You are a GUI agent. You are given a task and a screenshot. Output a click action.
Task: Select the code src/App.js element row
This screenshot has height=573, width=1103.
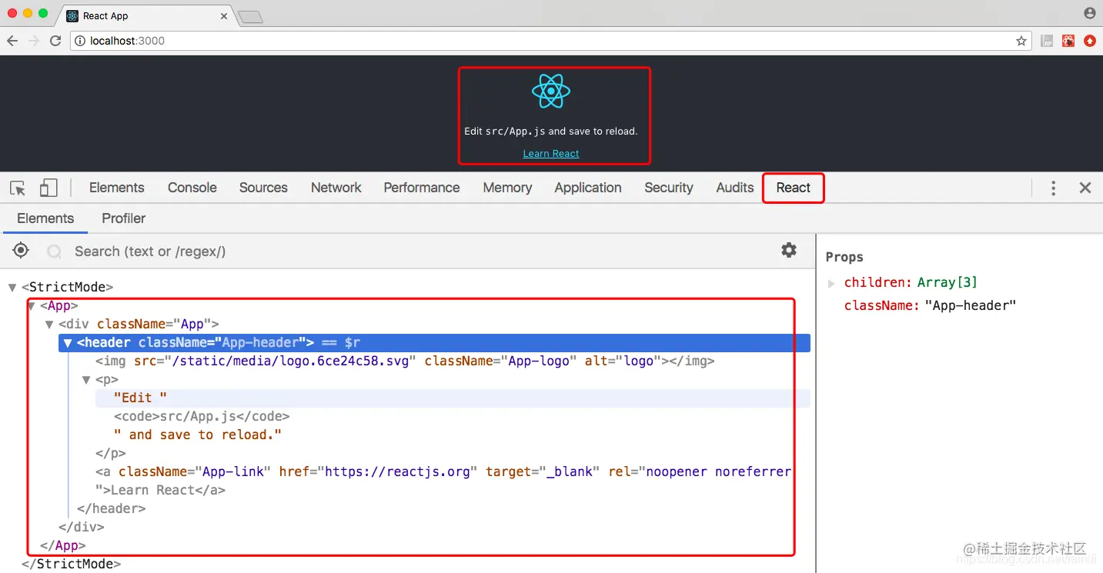pyautogui.click(x=202, y=416)
